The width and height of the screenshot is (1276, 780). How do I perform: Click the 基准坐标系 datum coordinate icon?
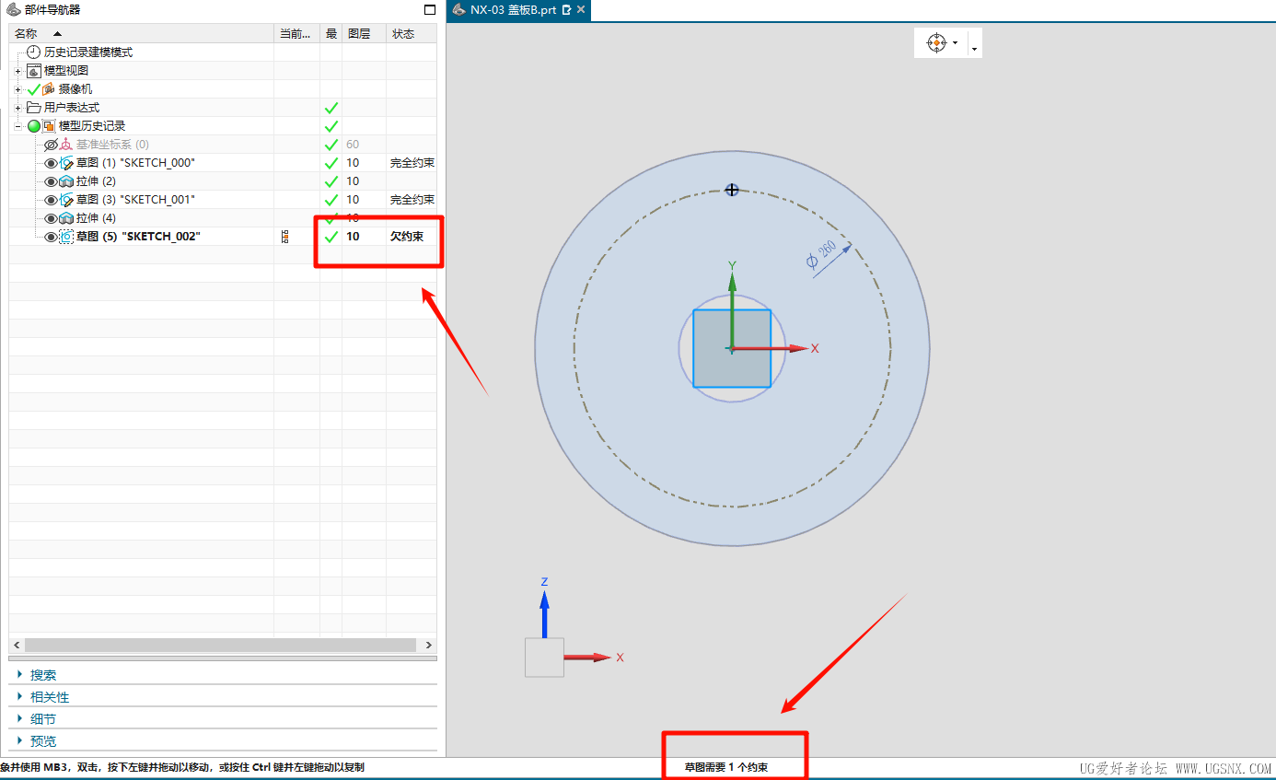66,145
